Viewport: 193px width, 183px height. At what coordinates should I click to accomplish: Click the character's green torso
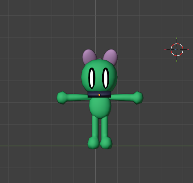pyautogui.click(x=100, y=108)
